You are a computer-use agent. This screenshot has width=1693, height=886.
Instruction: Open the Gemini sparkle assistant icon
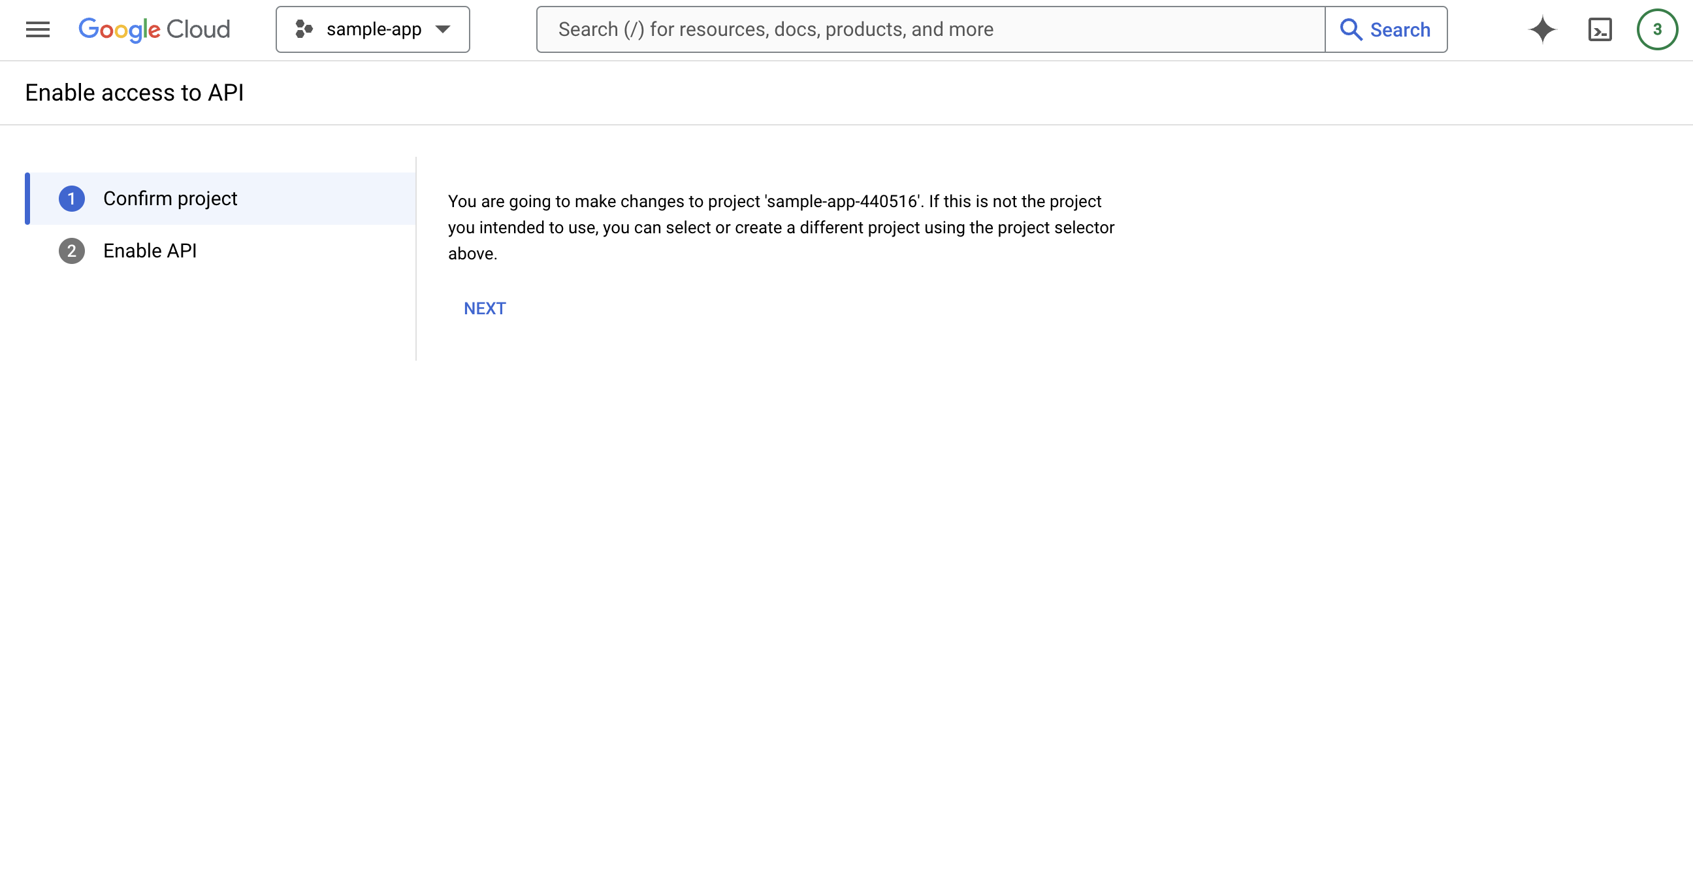(1542, 29)
